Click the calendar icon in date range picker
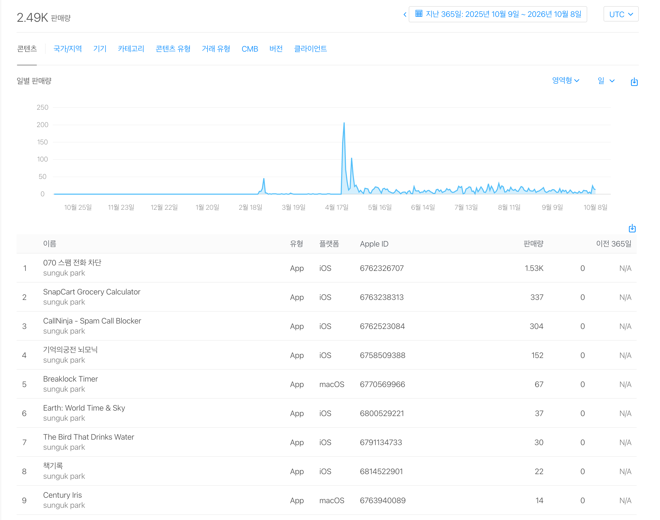The width and height of the screenshot is (660, 520). click(419, 13)
